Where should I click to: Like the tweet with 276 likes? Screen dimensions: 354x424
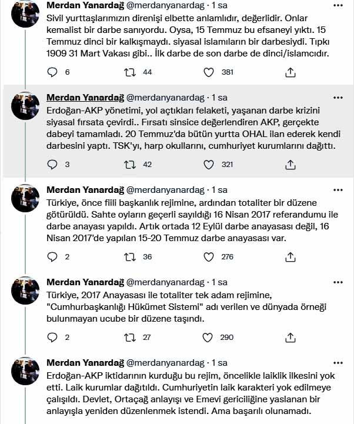click(208, 257)
